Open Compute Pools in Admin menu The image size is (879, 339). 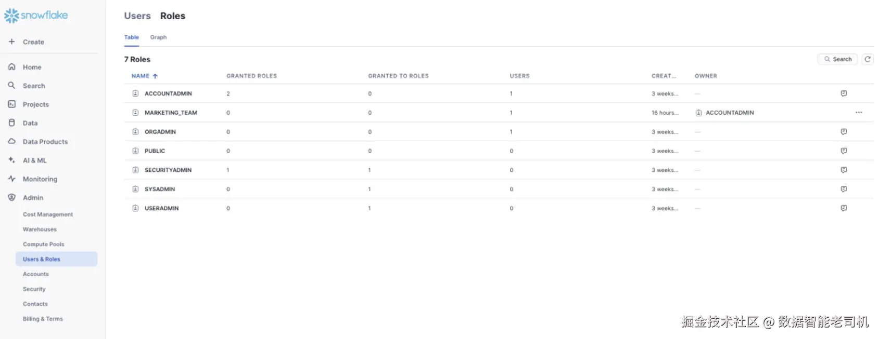[44, 244]
